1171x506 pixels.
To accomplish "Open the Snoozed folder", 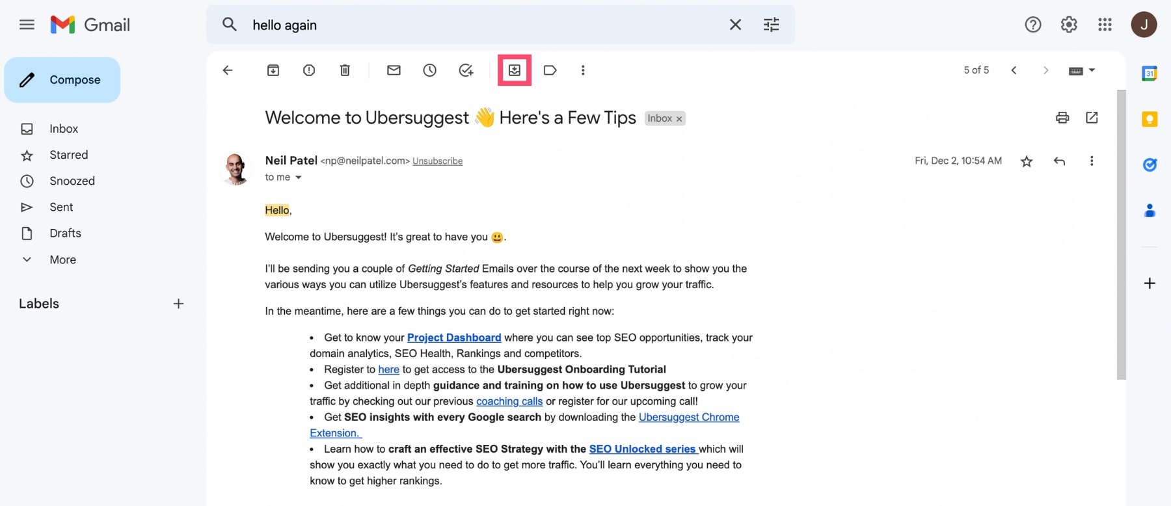I will pos(72,181).
